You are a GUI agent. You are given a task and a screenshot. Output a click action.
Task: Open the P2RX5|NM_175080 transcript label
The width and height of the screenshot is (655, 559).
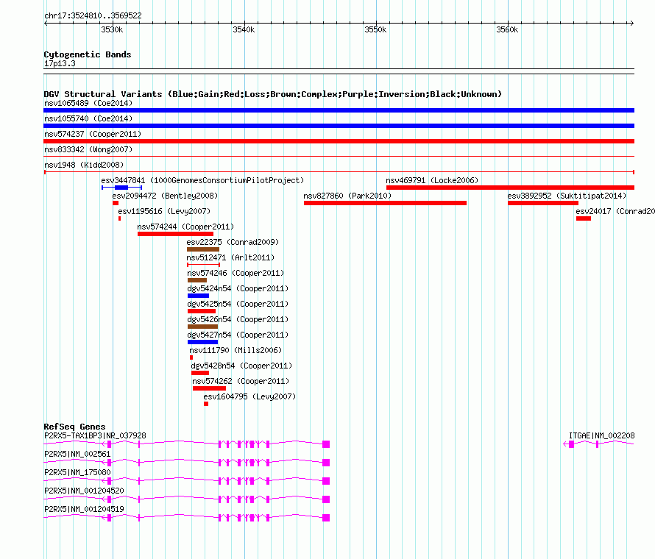(x=78, y=472)
